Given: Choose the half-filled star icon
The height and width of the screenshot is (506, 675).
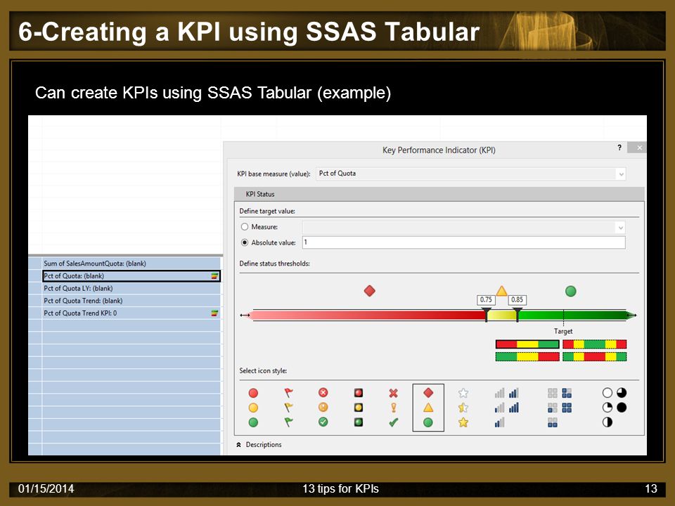Looking at the screenshot, I should 463,408.
